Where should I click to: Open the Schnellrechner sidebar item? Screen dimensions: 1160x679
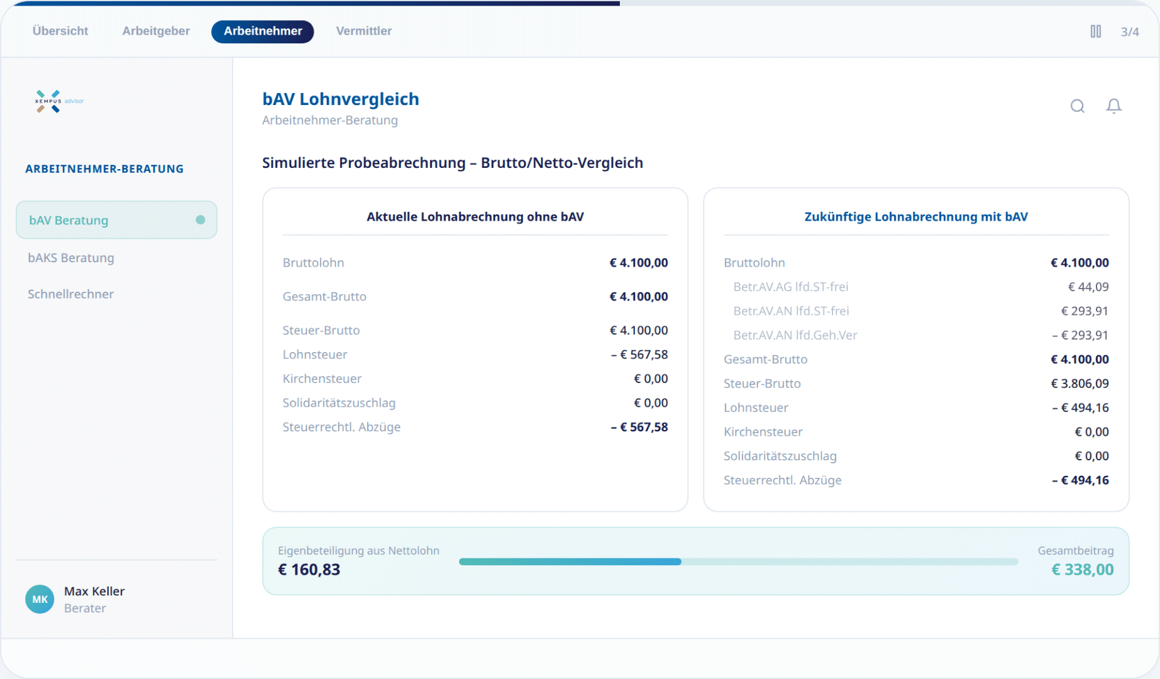click(x=70, y=294)
